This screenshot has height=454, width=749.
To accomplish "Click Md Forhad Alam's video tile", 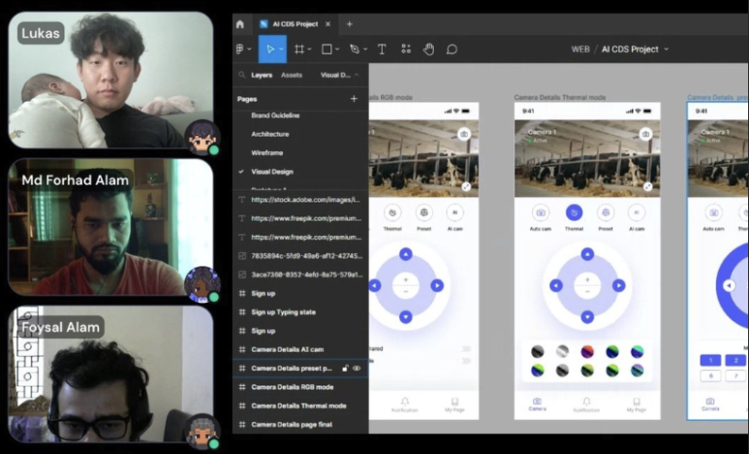I will [110, 227].
